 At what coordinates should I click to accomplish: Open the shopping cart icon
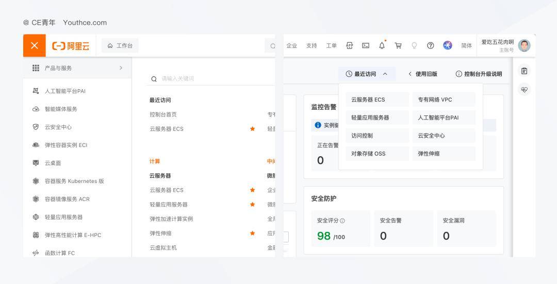click(x=398, y=45)
